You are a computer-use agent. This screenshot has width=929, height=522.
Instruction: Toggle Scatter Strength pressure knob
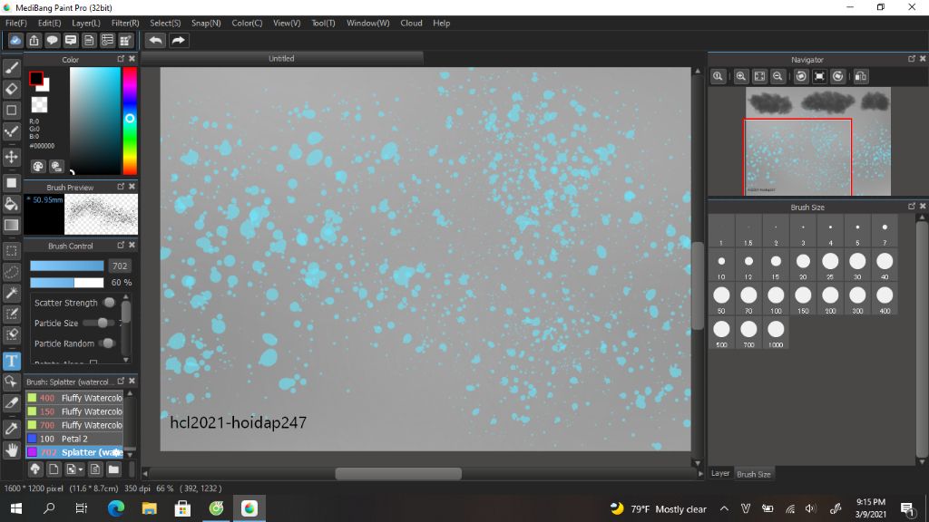[x=109, y=303]
